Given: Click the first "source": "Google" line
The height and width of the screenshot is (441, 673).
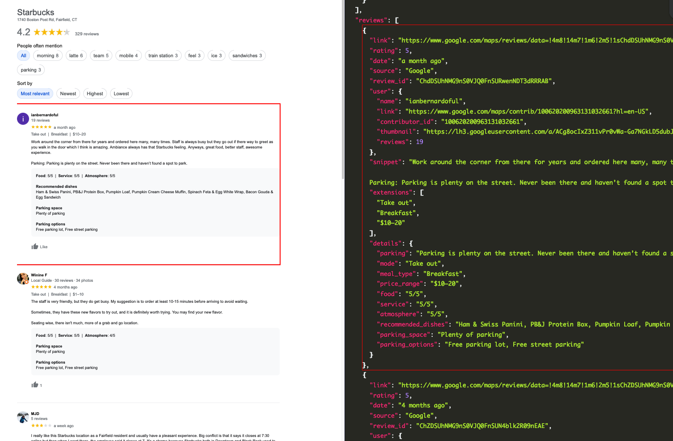Looking at the screenshot, I should pyautogui.click(x=403, y=71).
